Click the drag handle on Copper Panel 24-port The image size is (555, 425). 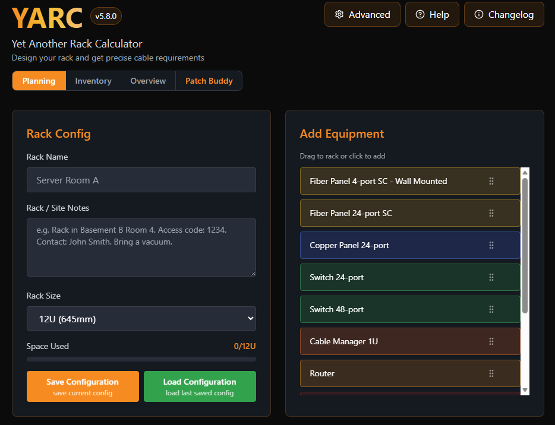pos(491,245)
